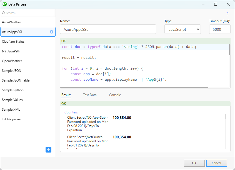Select the AzureAppsSSL parser entry

click(28, 32)
